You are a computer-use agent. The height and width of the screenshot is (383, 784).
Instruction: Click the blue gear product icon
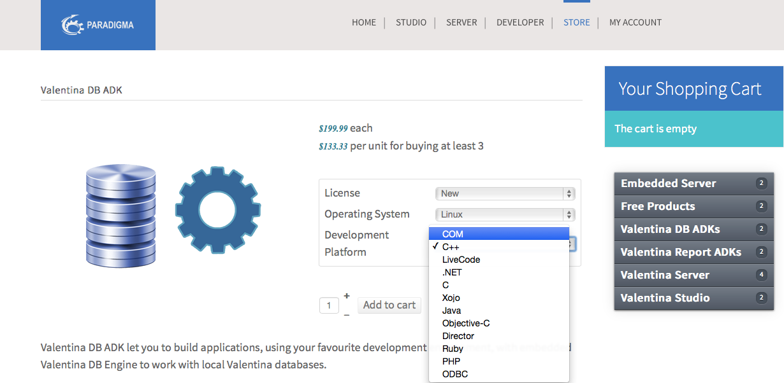[x=218, y=211]
